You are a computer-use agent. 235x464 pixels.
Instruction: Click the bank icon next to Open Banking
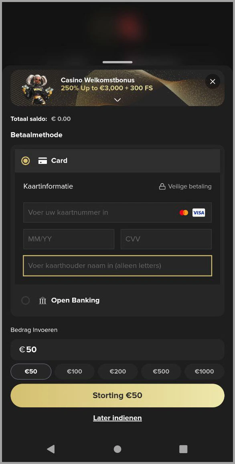[43, 300]
